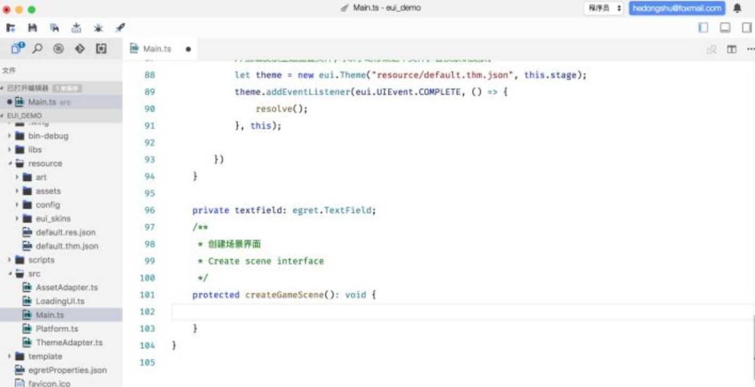This screenshot has height=387, width=755.
Task: Click the rocket publish icon
Action: tap(120, 28)
